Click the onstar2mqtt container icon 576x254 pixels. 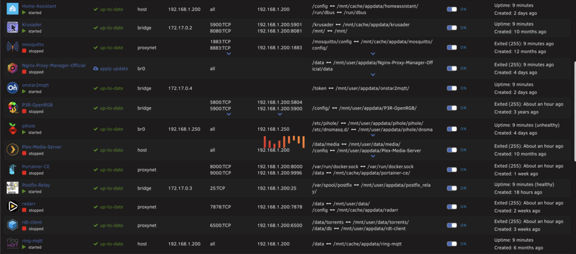click(x=13, y=88)
